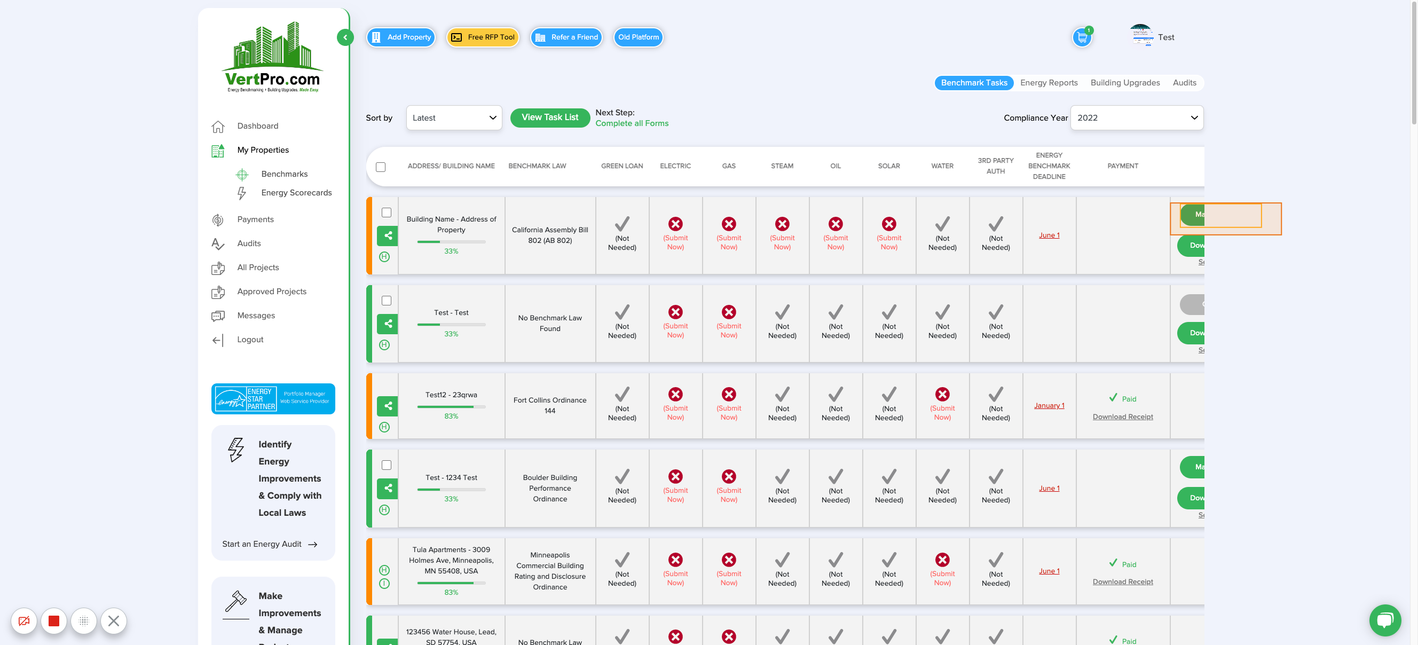Click the Add Property button

point(401,37)
